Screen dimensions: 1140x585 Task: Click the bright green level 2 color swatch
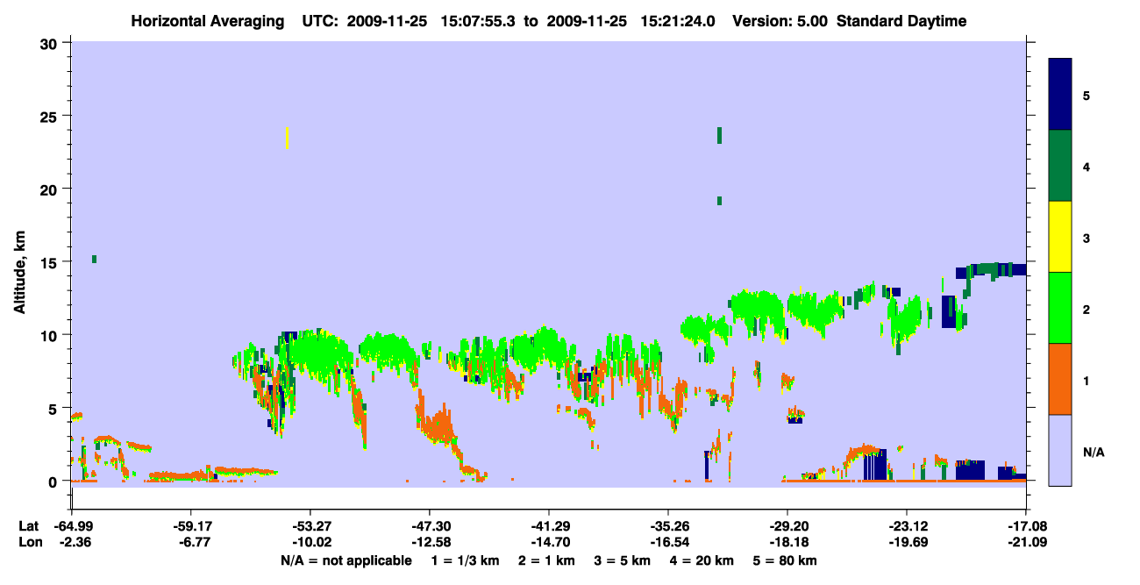coord(1060,308)
